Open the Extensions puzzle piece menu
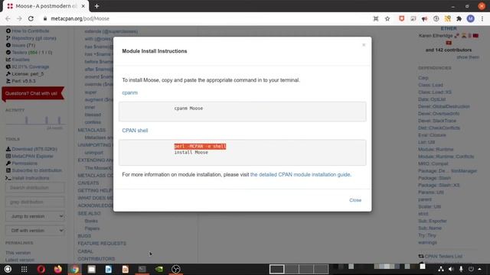 [459, 18]
